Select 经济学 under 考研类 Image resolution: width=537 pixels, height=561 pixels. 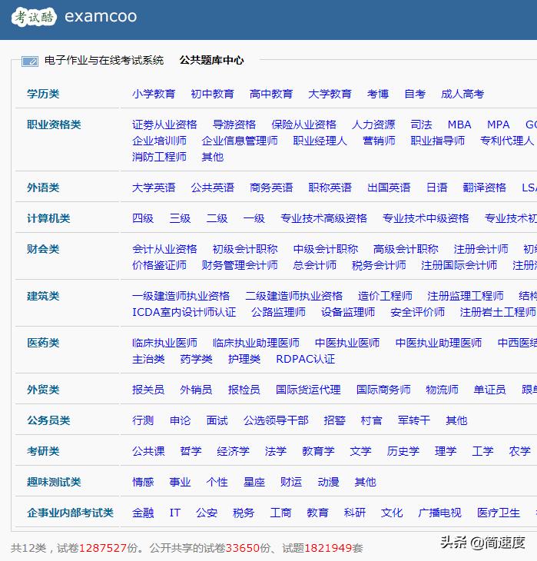(x=234, y=452)
